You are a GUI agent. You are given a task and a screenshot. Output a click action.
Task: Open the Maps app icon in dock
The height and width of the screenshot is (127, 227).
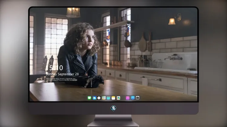click(104, 98)
